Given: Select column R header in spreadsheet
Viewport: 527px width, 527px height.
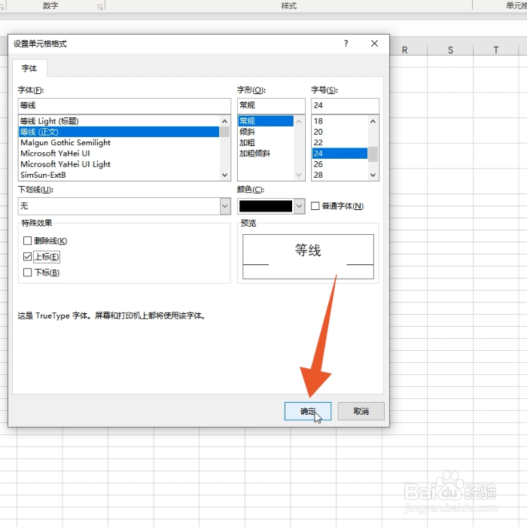Looking at the screenshot, I should click(405, 50).
